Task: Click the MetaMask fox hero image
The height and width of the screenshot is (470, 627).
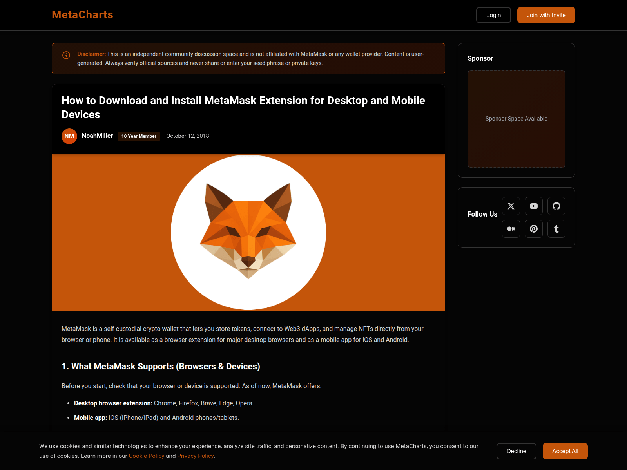Action: [248, 232]
